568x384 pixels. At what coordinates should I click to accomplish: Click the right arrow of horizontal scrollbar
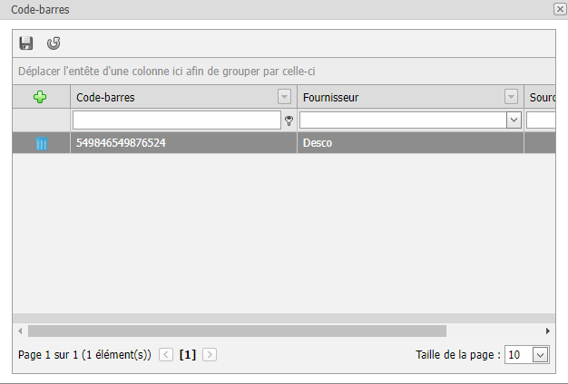(548, 331)
